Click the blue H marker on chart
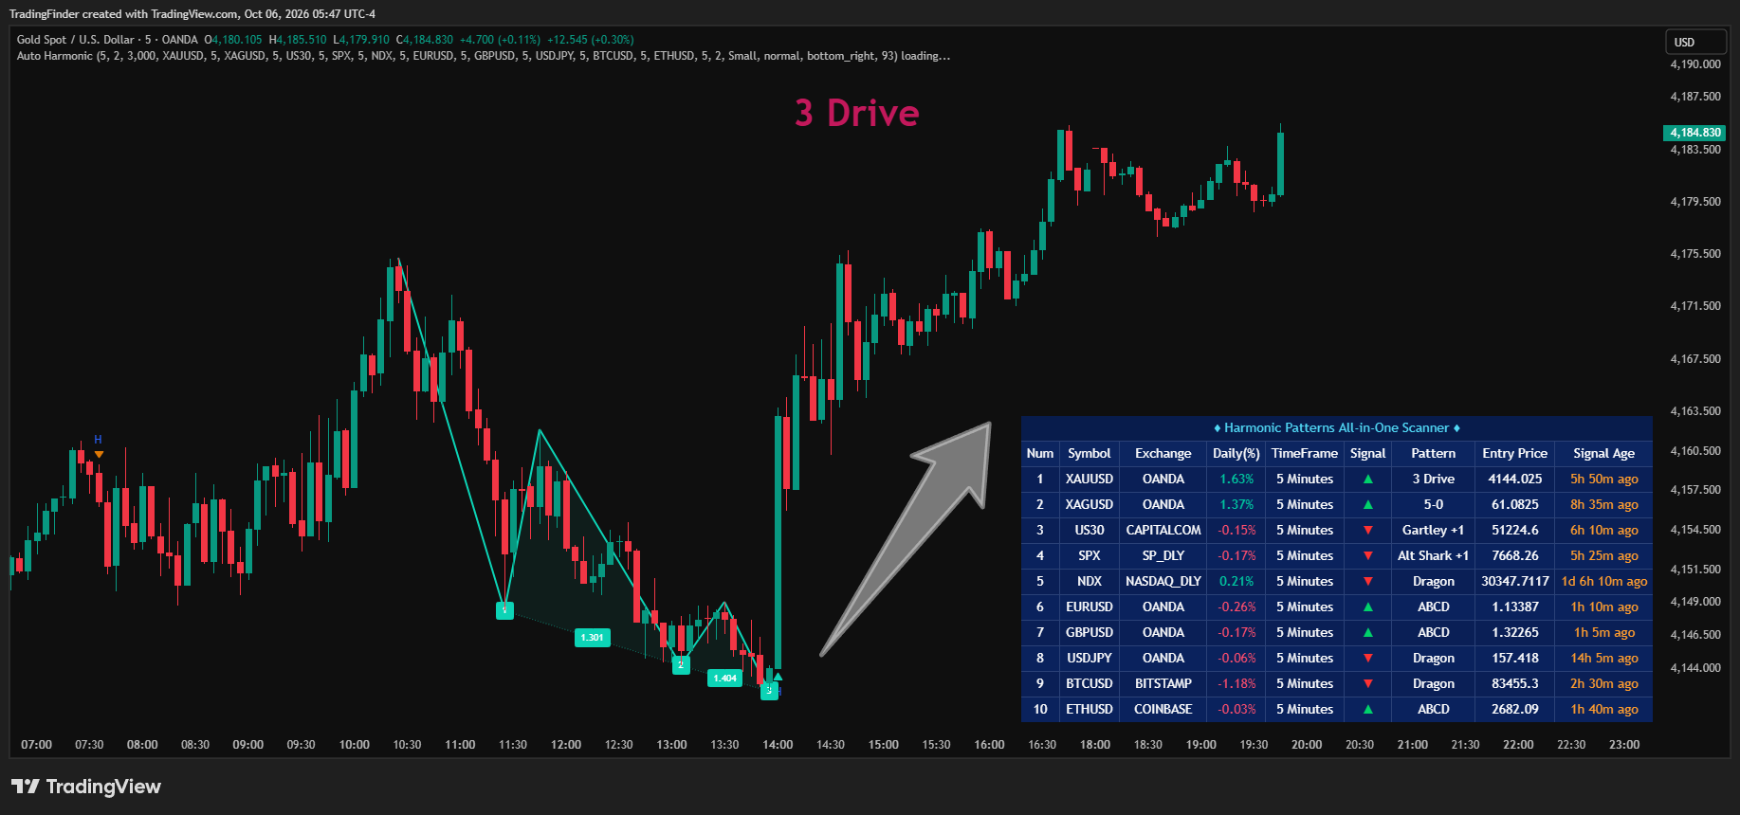 [98, 440]
